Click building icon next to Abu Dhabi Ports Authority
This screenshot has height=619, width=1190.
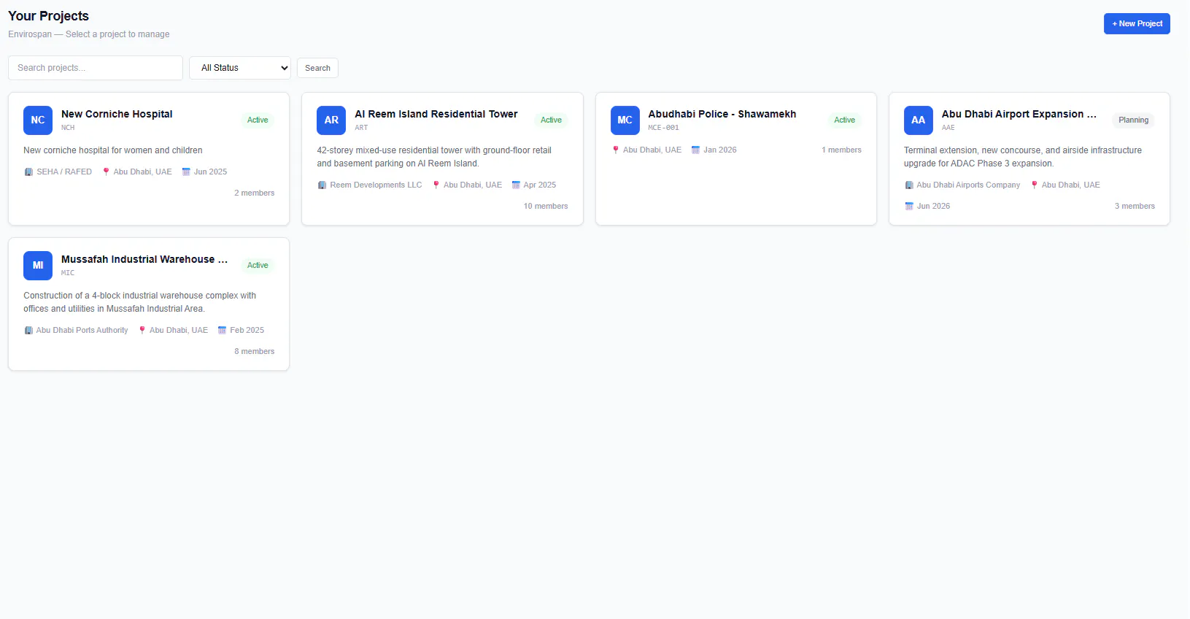28,331
